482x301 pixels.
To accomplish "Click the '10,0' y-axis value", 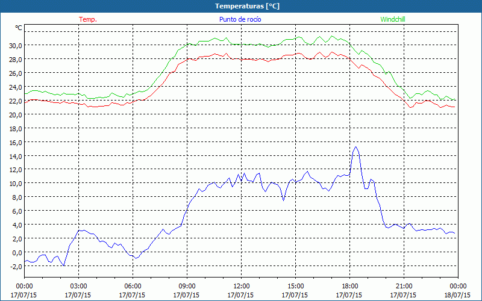I will (x=16, y=184).
